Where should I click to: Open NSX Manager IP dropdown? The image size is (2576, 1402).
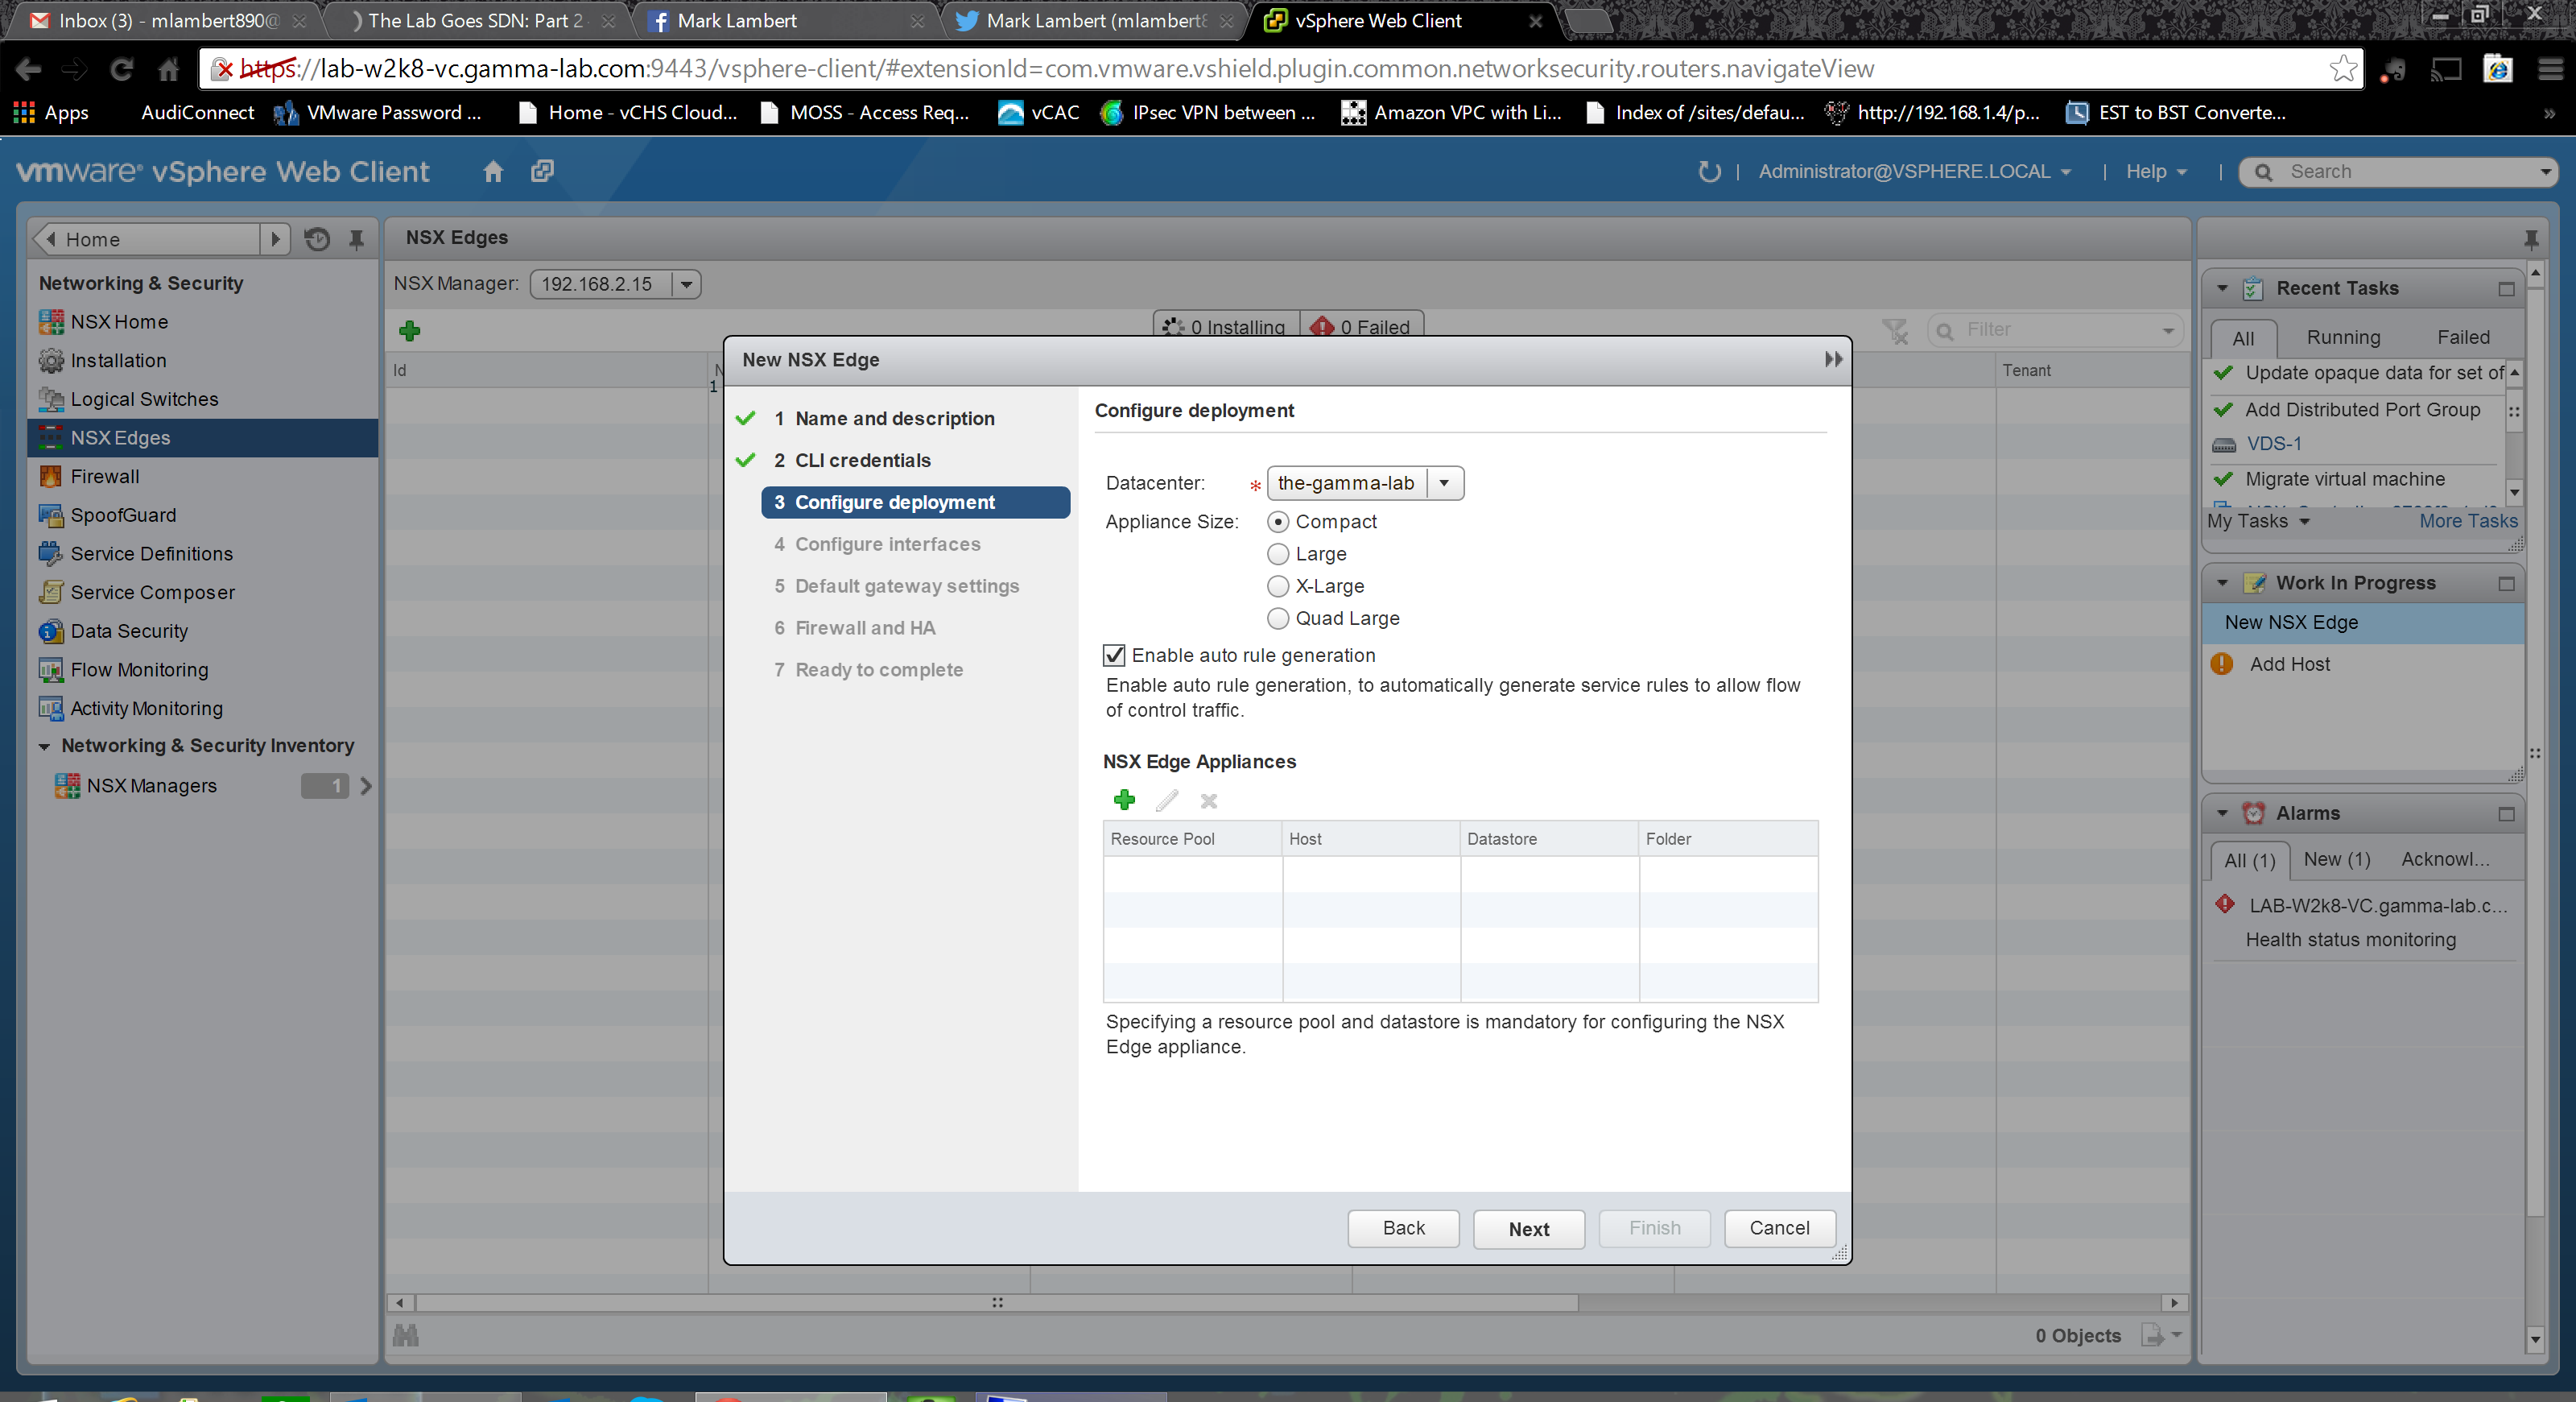686,284
